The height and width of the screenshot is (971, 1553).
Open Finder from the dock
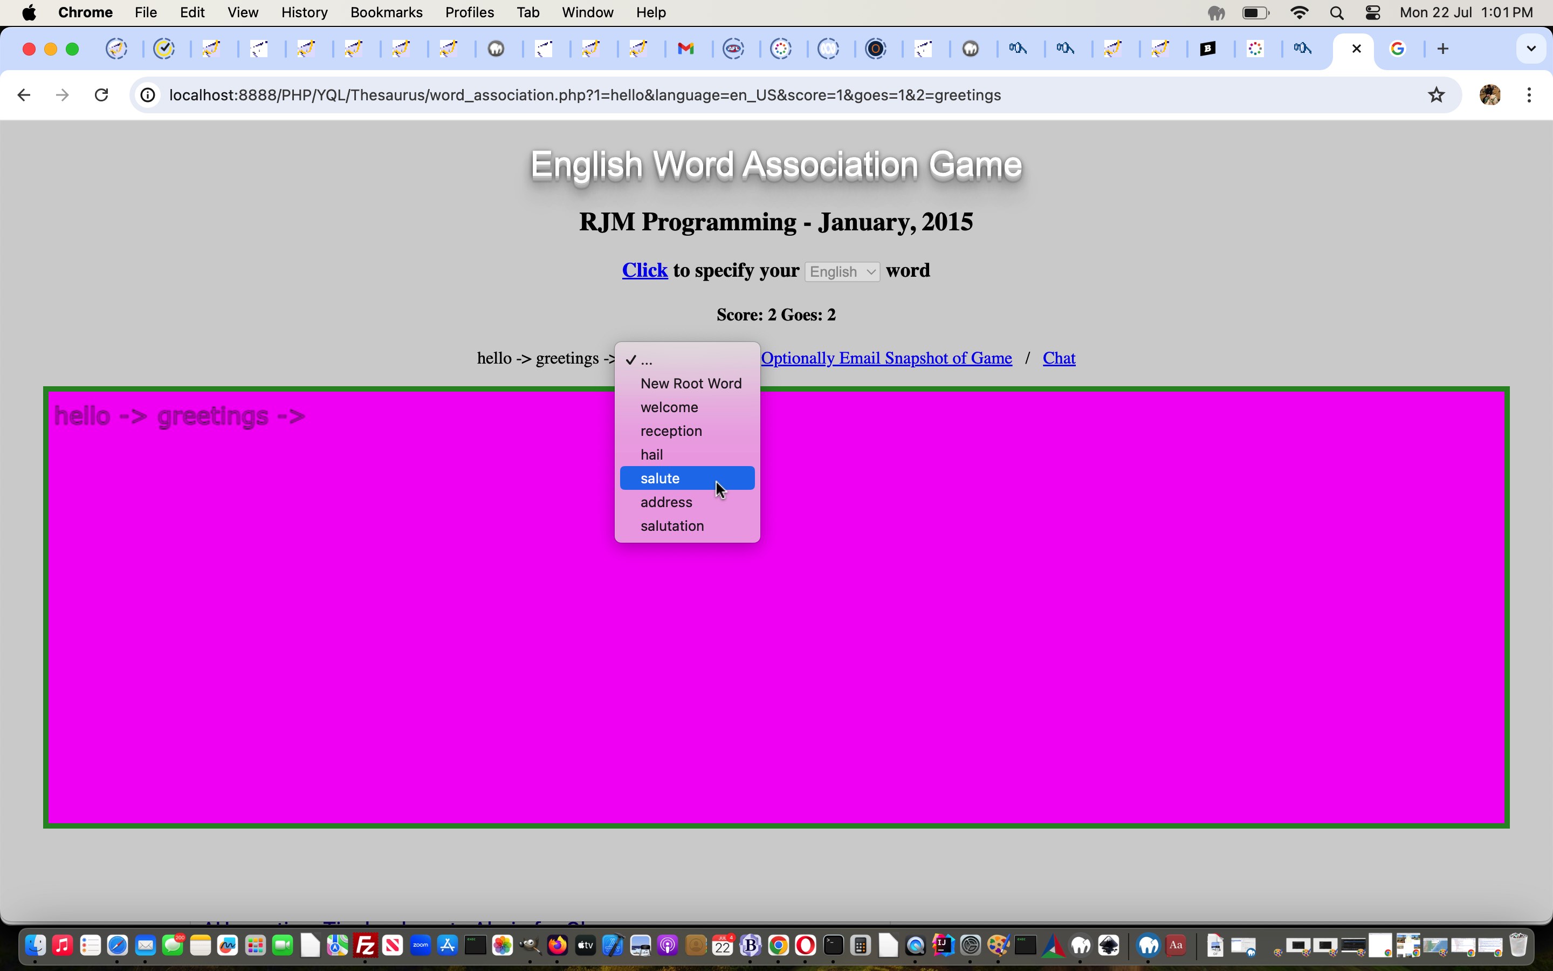tap(35, 945)
